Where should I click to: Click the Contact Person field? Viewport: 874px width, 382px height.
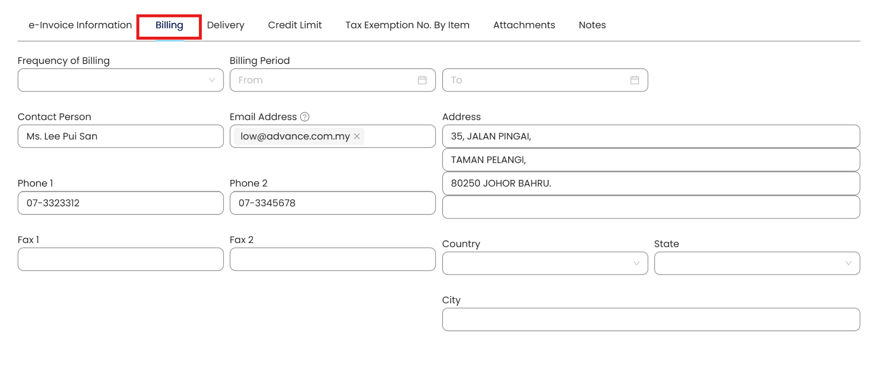120,136
